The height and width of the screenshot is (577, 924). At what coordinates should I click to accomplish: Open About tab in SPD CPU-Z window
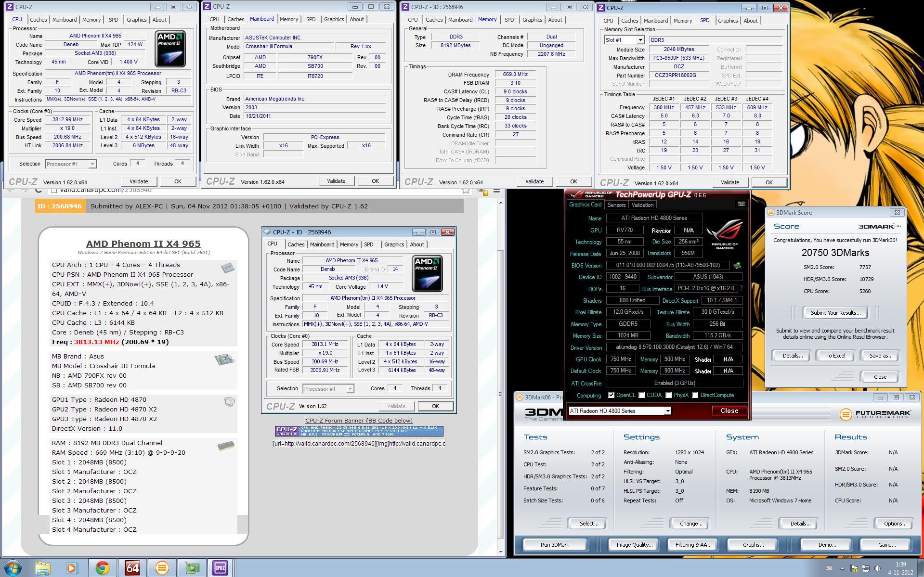[750, 21]
